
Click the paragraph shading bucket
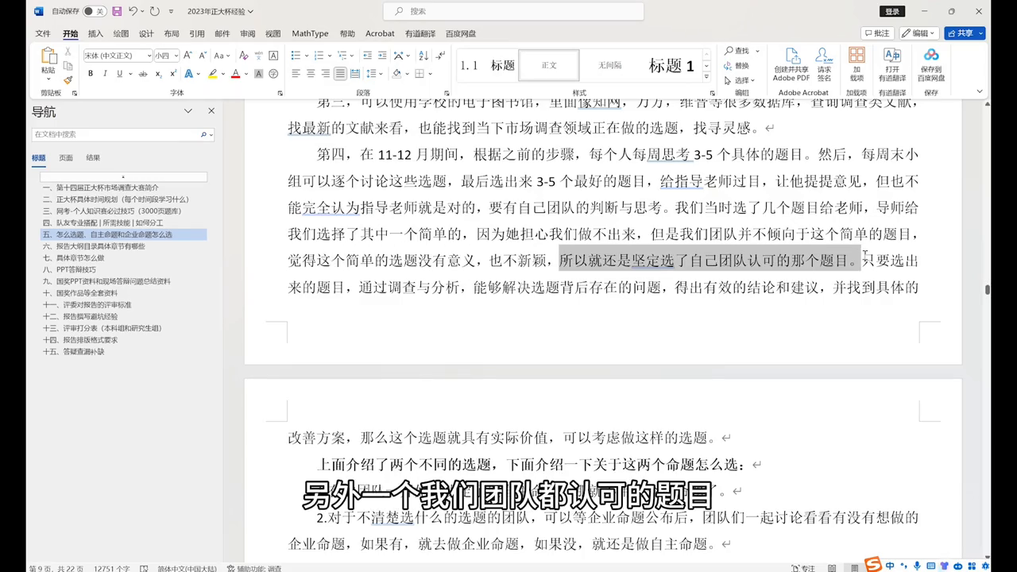pos(396,74)
